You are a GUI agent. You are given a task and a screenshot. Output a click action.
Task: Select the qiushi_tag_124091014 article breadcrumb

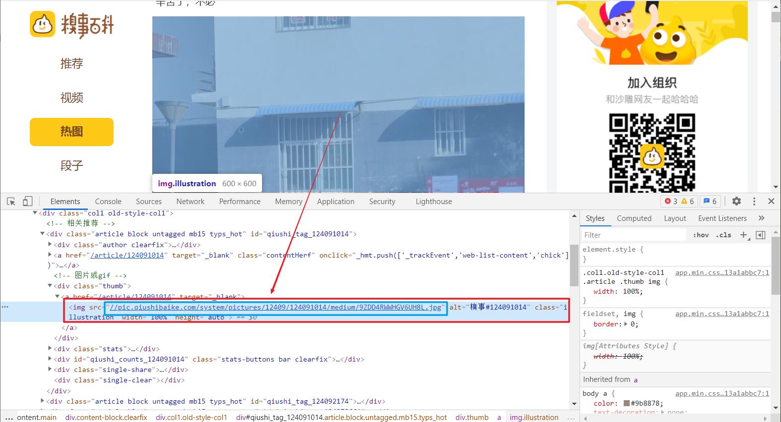[341, 418]
